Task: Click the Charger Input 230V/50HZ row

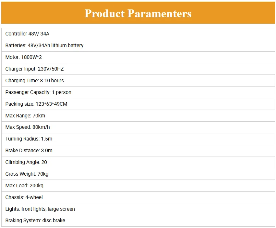Action: 138,69
